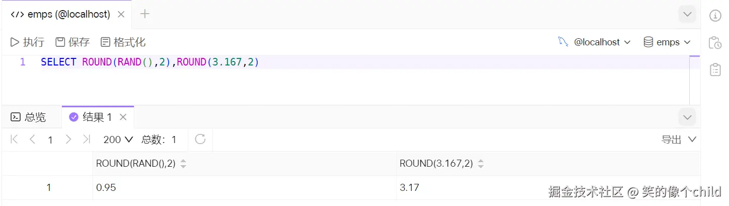The height and width of the screenshot is (206, 729).
Task: Open the @localhost connection dropdown
Action: [x=595, y=42]
